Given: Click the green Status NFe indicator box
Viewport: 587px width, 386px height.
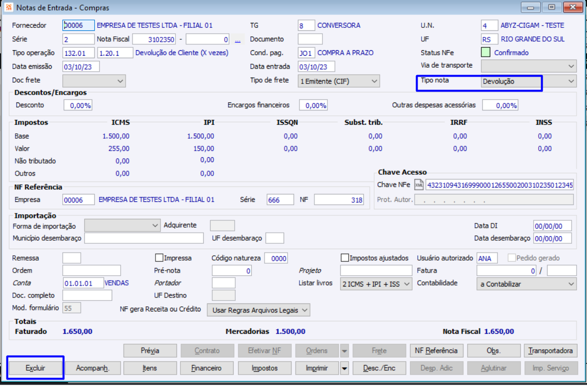Looking at the screenshot, I should tap(486, 53).
